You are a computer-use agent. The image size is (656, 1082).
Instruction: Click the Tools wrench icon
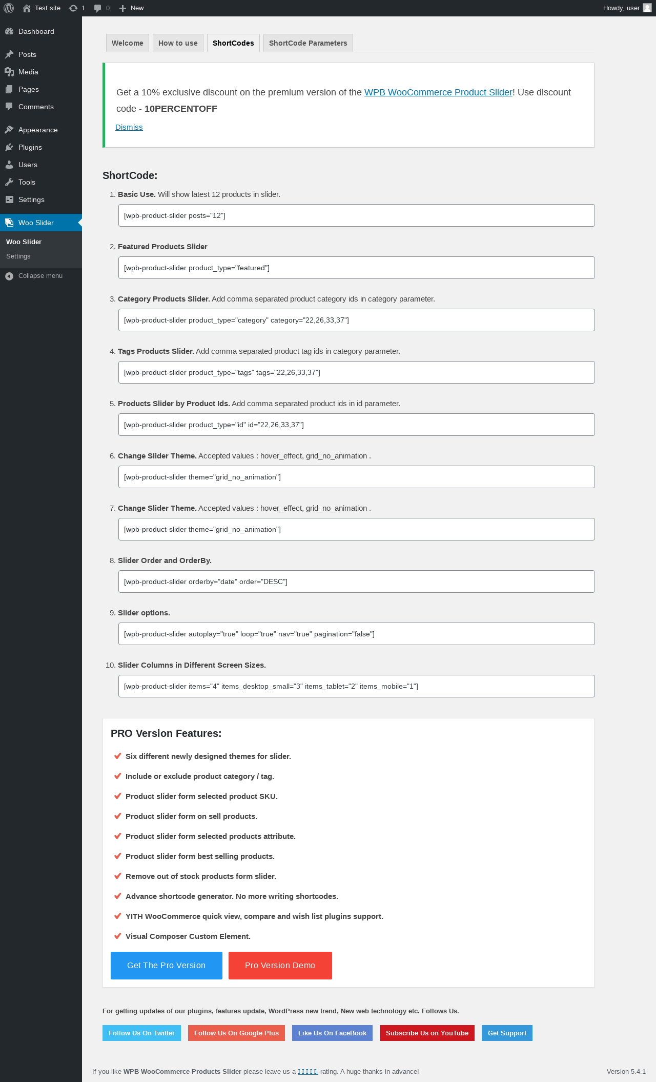tap(9, 182)
